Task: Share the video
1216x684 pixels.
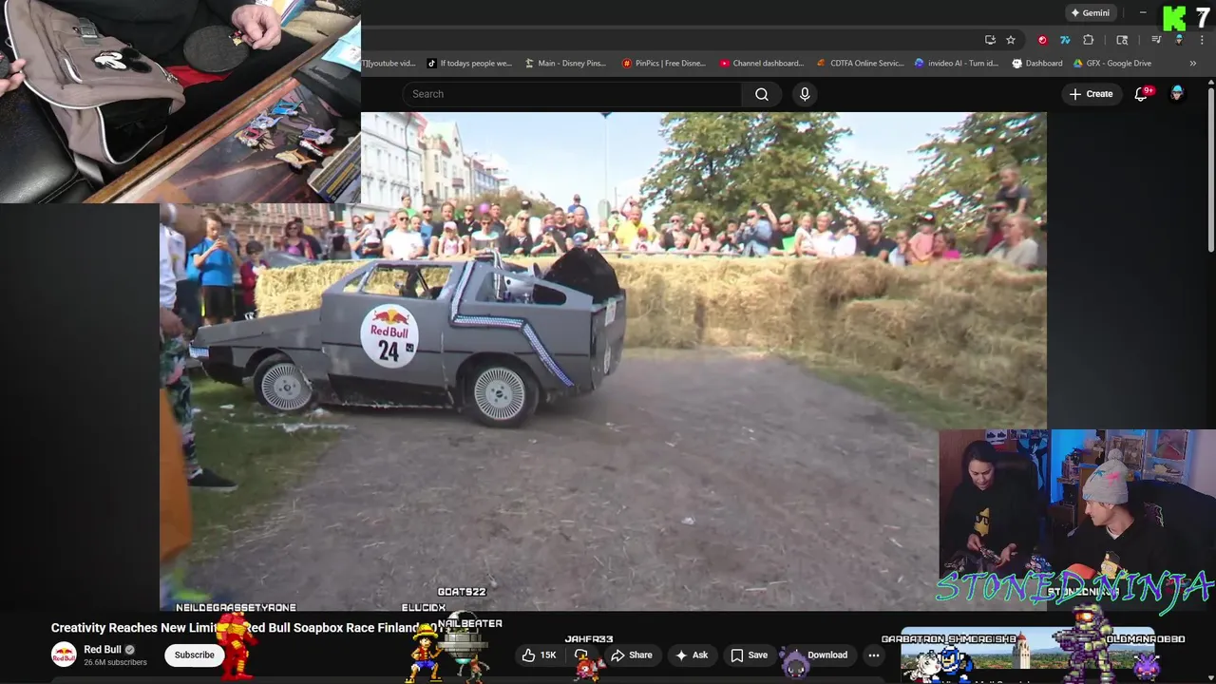Action: coord(632,655)
